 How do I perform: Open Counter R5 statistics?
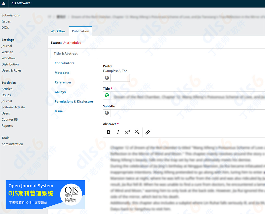pyautogui.click(x=10, y=119)
